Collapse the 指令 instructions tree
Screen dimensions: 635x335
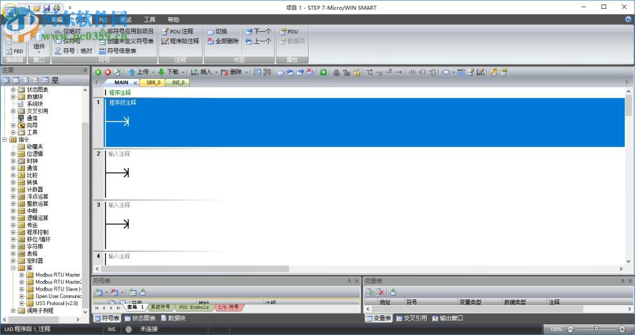click(5, 139)
